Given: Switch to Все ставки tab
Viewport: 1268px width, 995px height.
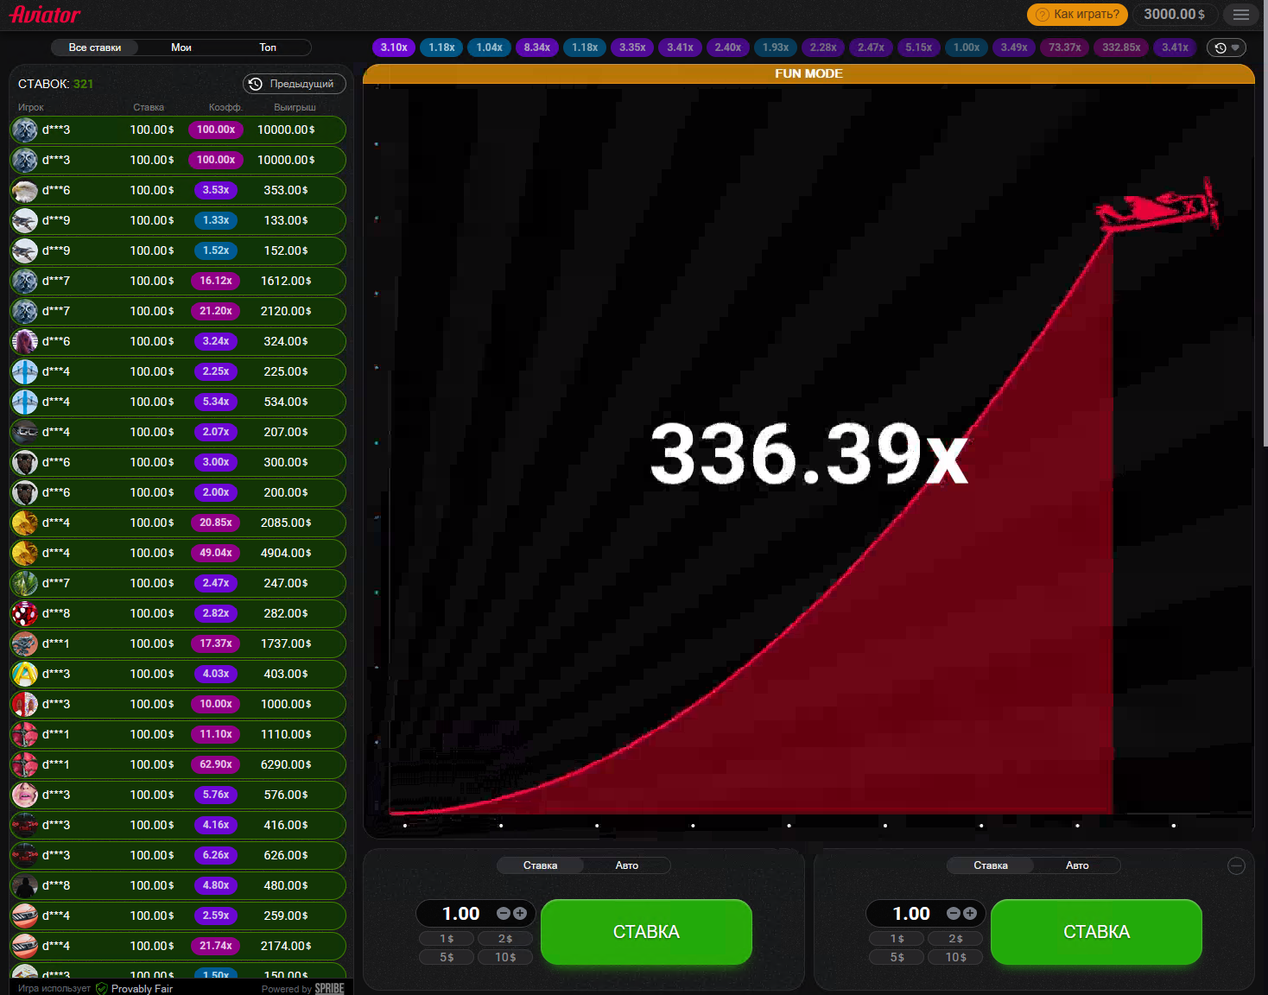Looking at the screenshot, I should pos(95,48).
